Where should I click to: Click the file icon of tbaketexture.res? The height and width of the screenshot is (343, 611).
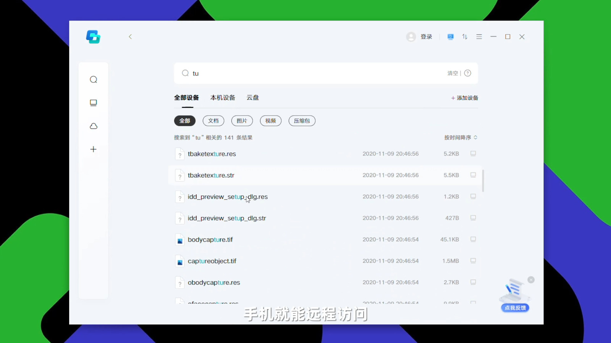coord(179,154)
